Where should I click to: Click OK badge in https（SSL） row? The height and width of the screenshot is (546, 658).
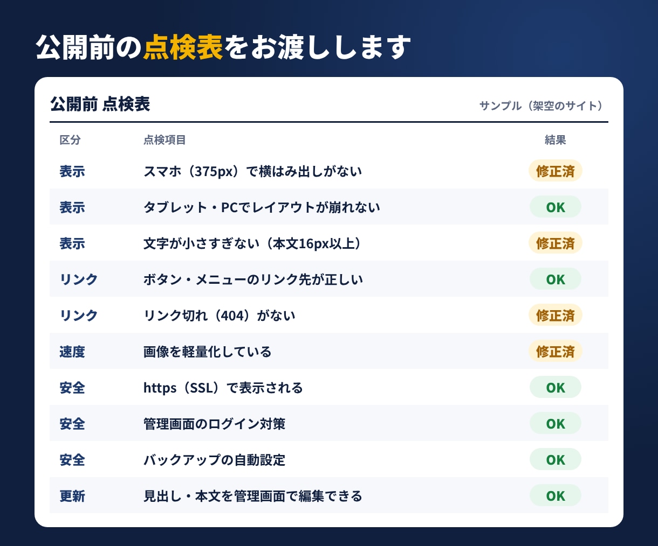point(555,388)
